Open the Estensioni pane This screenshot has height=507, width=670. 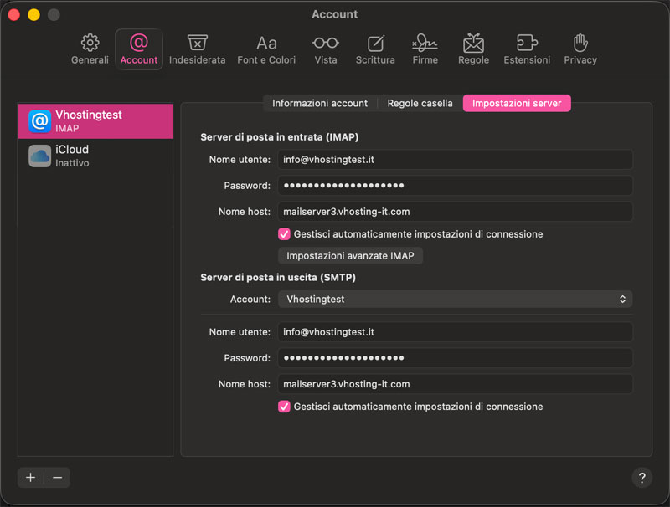pos(527,49)
